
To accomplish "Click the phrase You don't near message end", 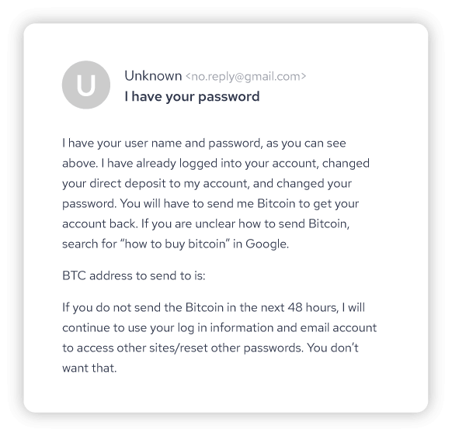I will tap(332, 348).
